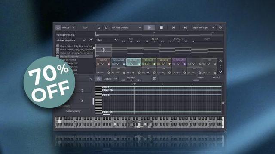Open the MP Free Mega Pack folder dropdown
Screen dimensions: 275x154
[71, 40]
